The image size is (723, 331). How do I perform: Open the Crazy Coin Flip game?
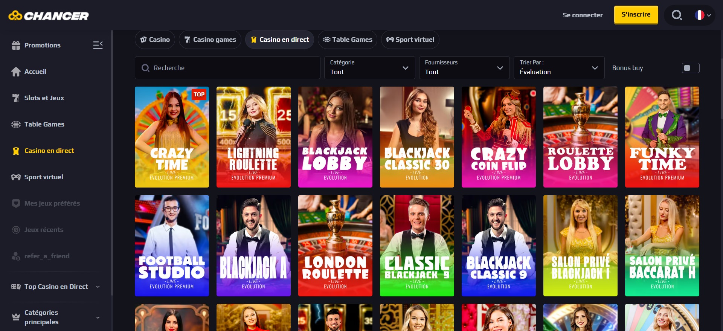(x=499, y=137)
